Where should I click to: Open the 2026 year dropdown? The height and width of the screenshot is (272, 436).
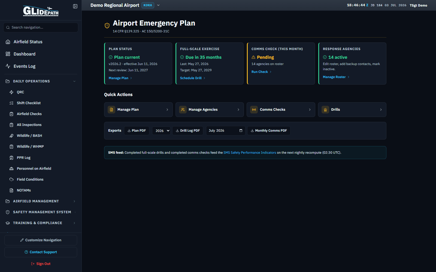coord(161,131)
